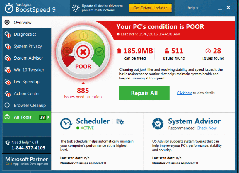
Task: Click the Diagnostics sidebar icon
Action: pos(8,34)
